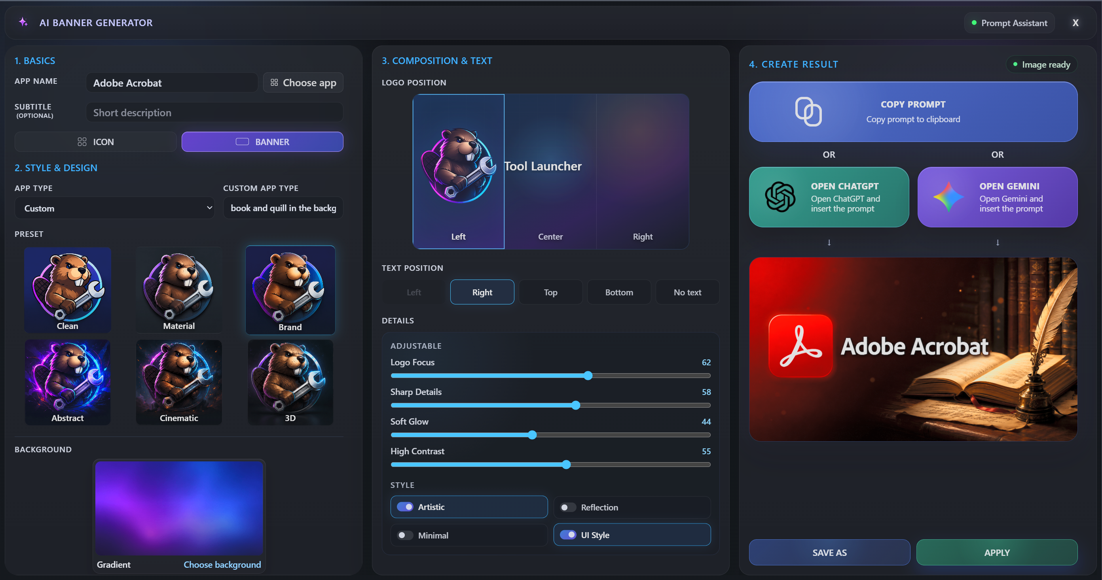This screenshot has width=1102, height=580.
Task: Select the Clean preset thumbnail
Action: (x=68, y=290)
